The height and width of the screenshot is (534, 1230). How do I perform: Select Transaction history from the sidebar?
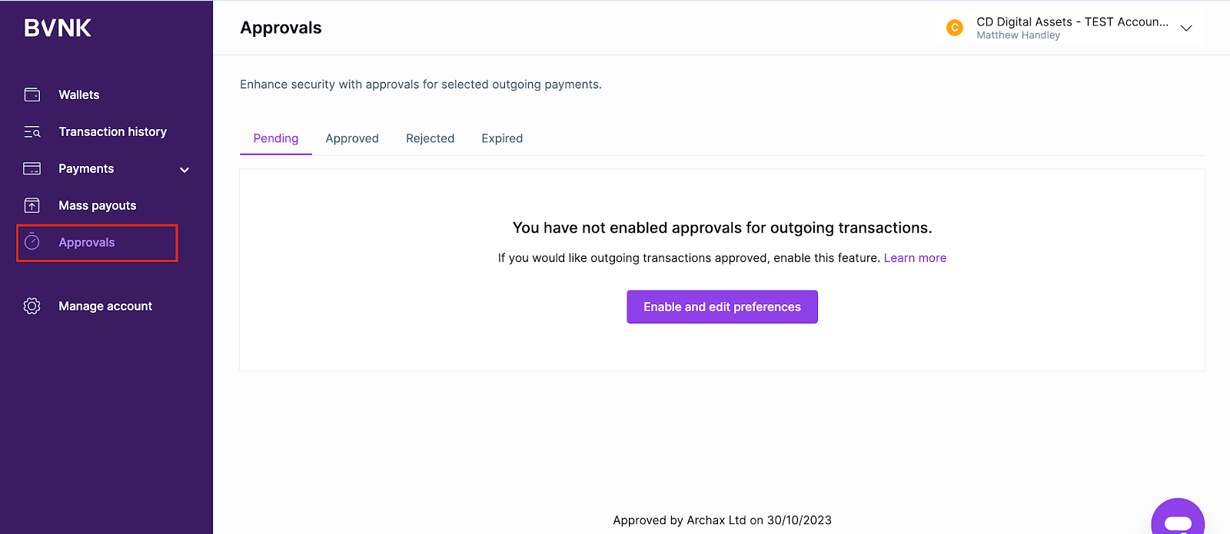click(112, 131)
